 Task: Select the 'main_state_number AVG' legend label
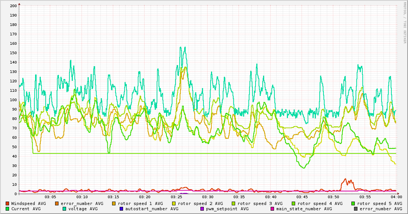tap(304, 209)
